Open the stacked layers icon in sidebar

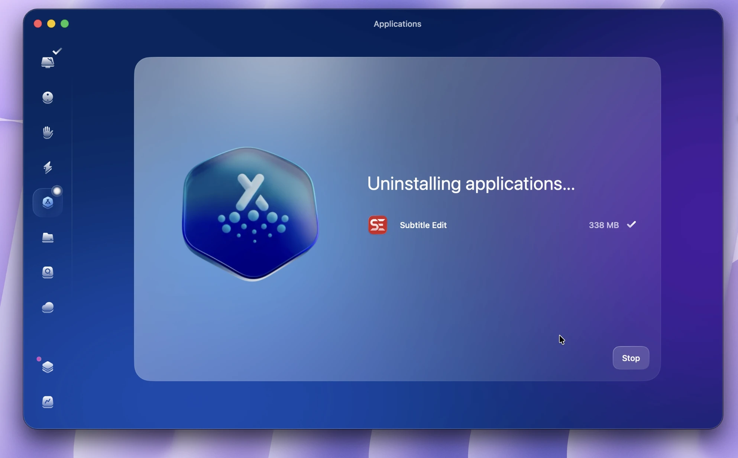(48, 367)
